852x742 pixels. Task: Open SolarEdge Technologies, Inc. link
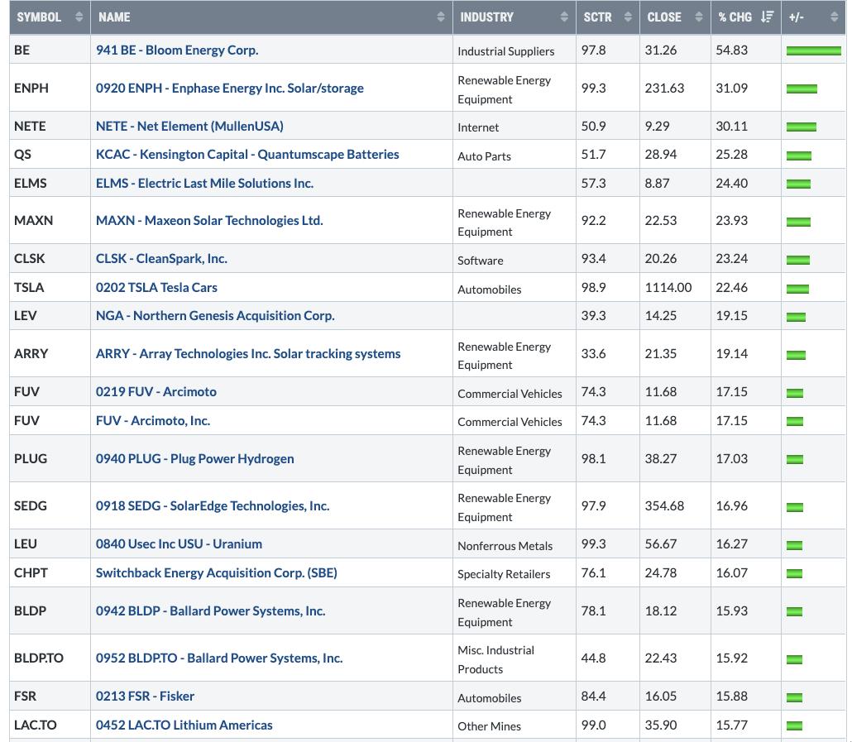212,505
